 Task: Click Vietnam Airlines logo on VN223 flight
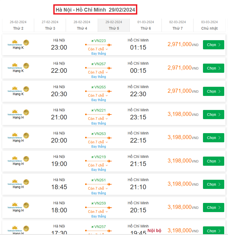point(15,43)
